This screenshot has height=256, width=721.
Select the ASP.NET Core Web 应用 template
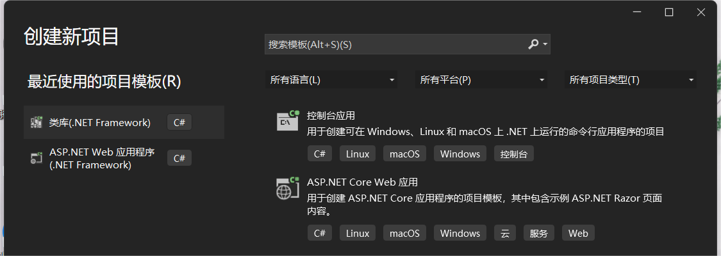pyautogui.click(x=362, y=182)
